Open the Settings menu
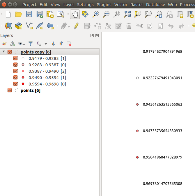This screenshot has width=195, height=196. 85,5
